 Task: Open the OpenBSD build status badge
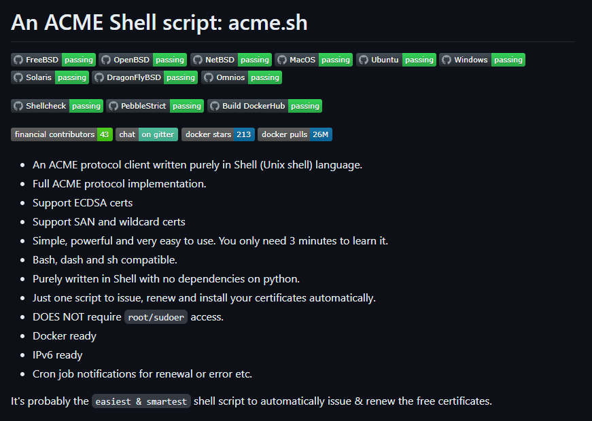pos(143,60)
